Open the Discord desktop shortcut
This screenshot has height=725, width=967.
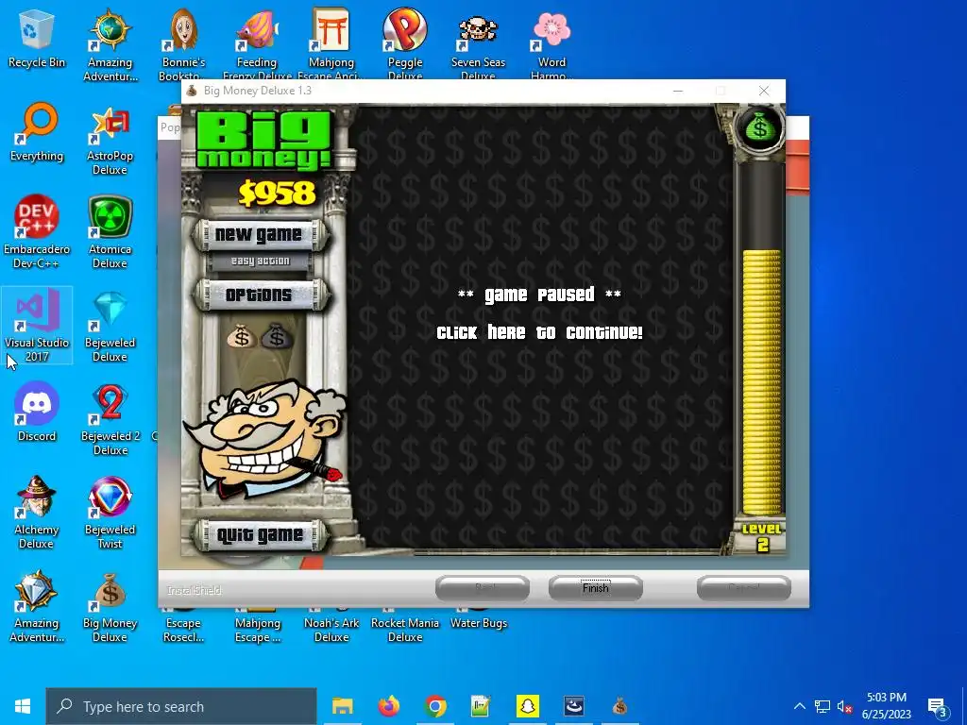[x=37, y=412]
